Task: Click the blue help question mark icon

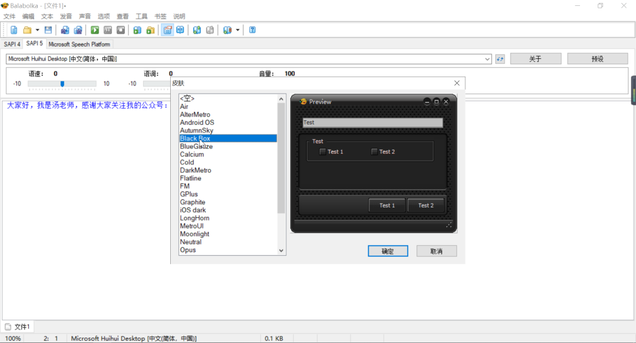Action: [x=253, y=30]
